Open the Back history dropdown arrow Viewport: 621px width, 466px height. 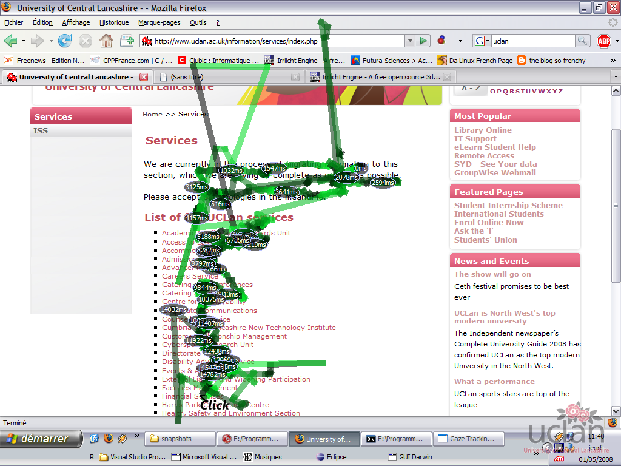(24, 41)
